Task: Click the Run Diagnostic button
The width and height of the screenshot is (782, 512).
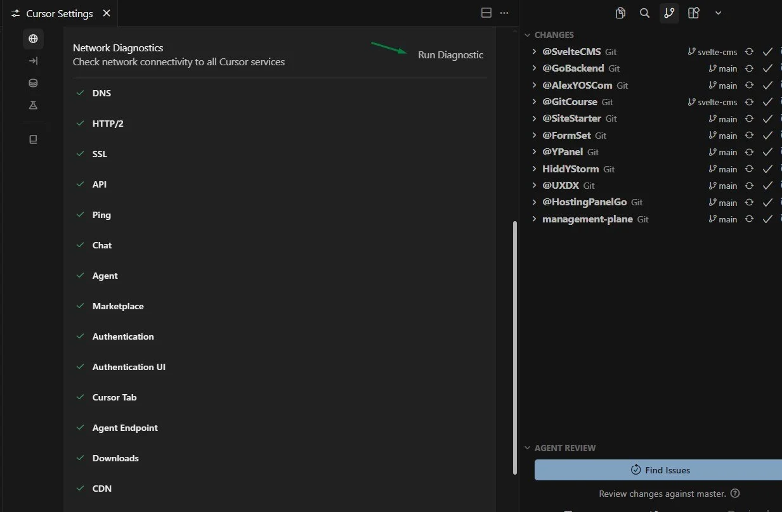Action: (x=450, y=55)
